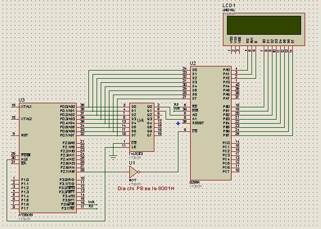Image resolution: width=321 pixels, height=229 pixels.
Task: Click the blue origin marker near RESET
Action: [178, 123]
